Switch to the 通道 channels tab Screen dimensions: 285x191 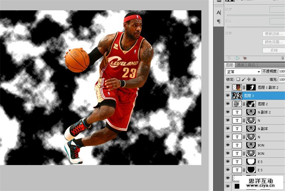[x=240, y=65]
